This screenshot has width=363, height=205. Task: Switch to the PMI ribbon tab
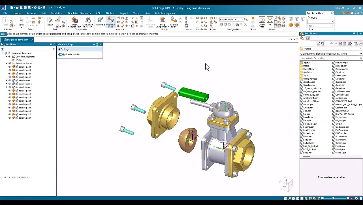click(x=43, y=13)
